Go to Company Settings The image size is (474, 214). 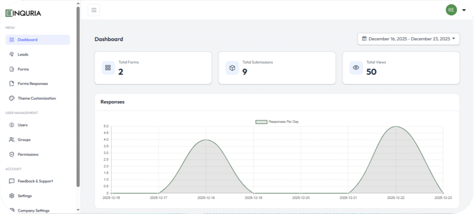tap(33, 210)
